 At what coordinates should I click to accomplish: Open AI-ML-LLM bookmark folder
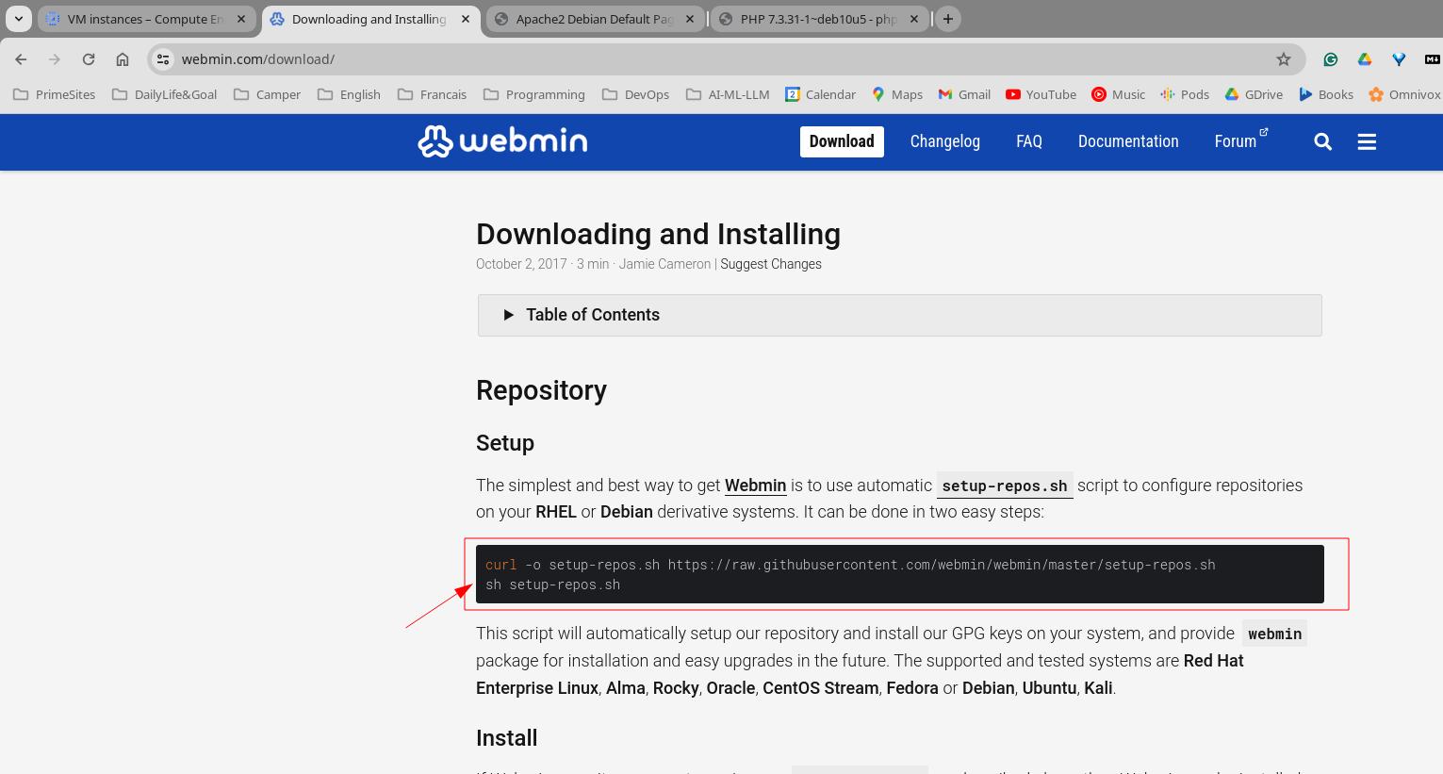[728, 94]
